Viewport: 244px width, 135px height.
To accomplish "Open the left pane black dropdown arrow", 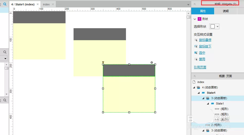I will (x=5, y=59).
